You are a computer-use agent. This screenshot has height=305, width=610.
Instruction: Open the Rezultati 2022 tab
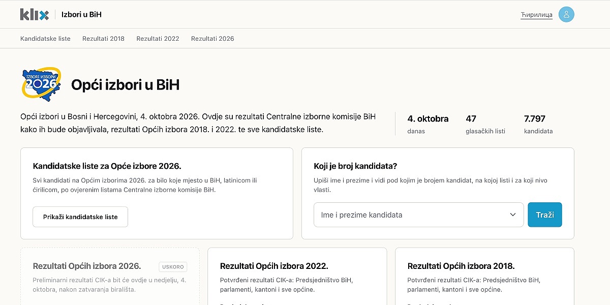tap(158, 39)
